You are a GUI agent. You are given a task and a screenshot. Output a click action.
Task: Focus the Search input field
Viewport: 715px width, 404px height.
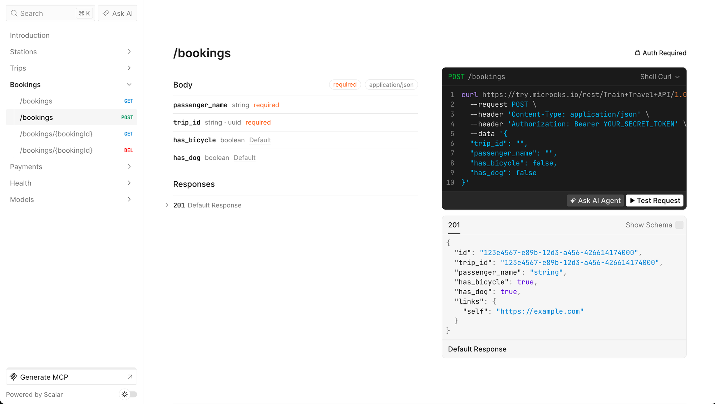point(50,13)
